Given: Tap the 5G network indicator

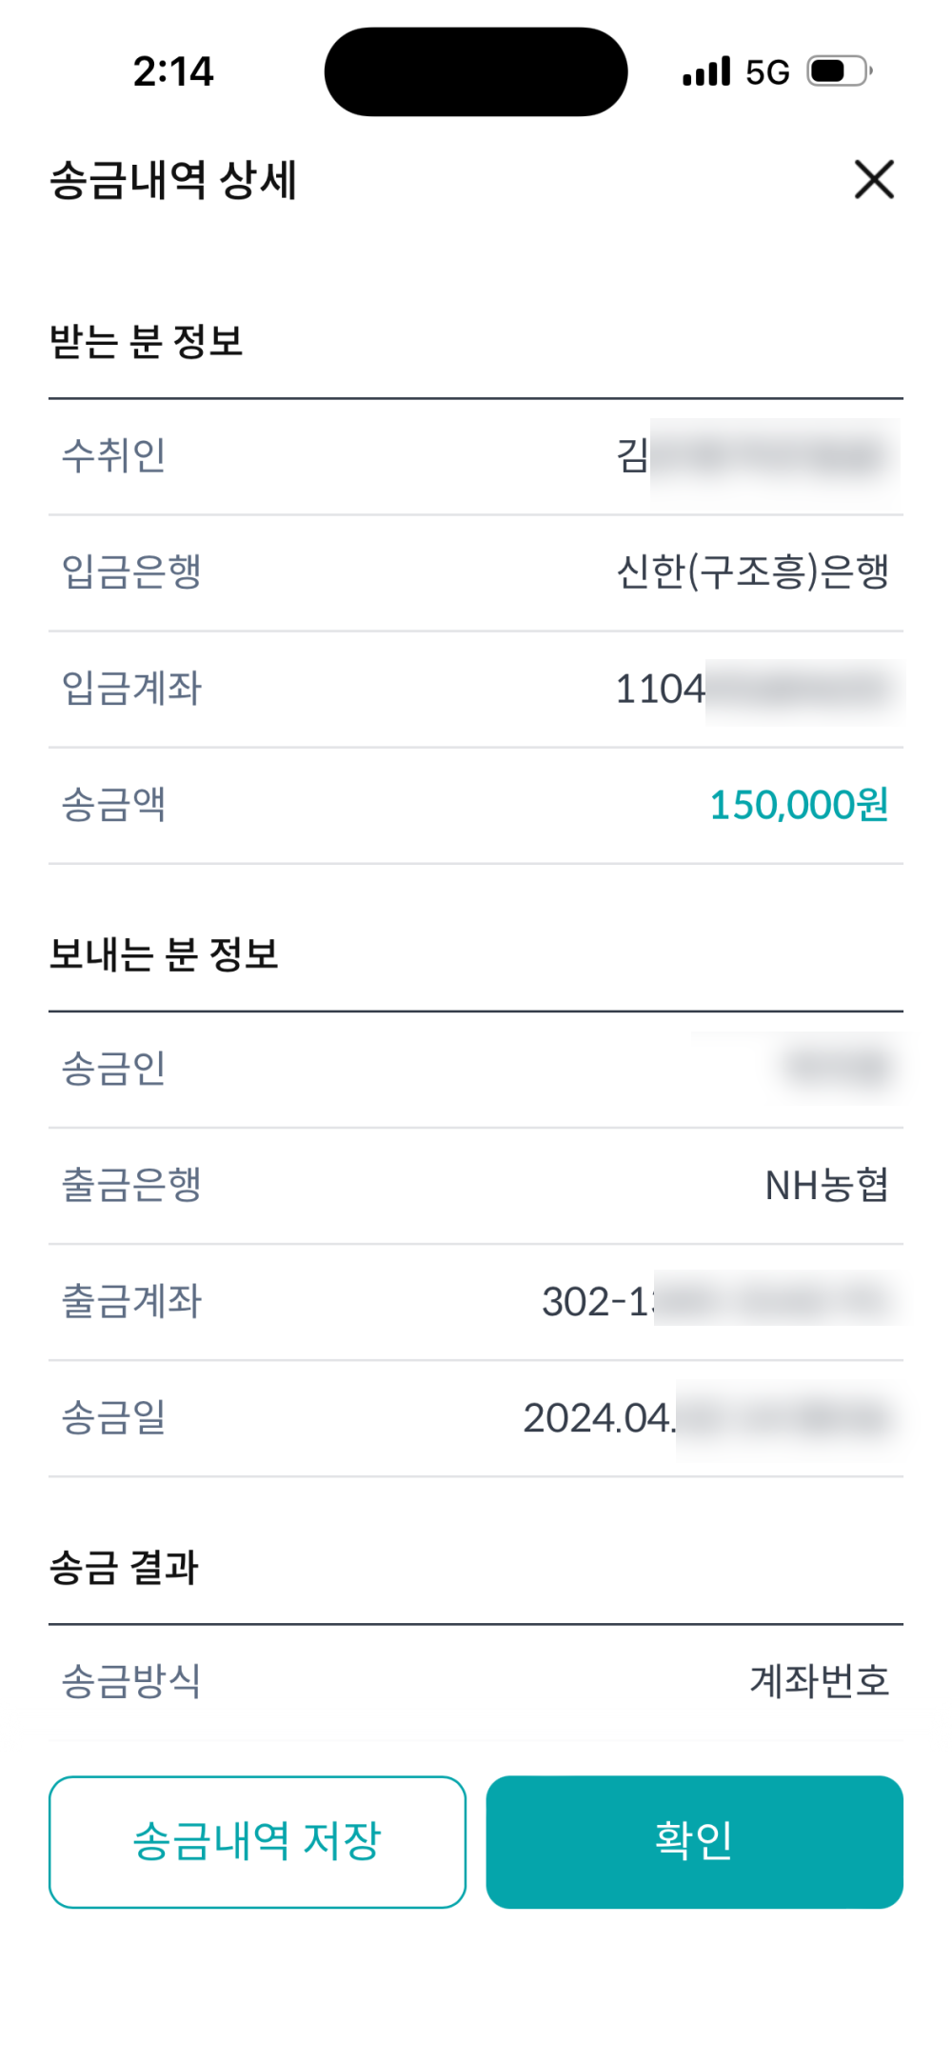Looking at the screenshot, I should [x=767, y=72].
